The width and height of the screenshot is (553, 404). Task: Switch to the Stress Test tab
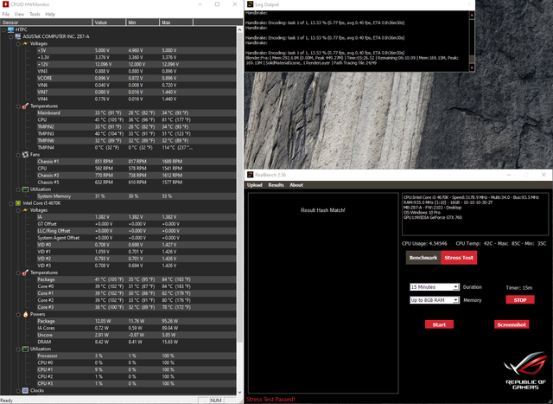click(459, 258)
